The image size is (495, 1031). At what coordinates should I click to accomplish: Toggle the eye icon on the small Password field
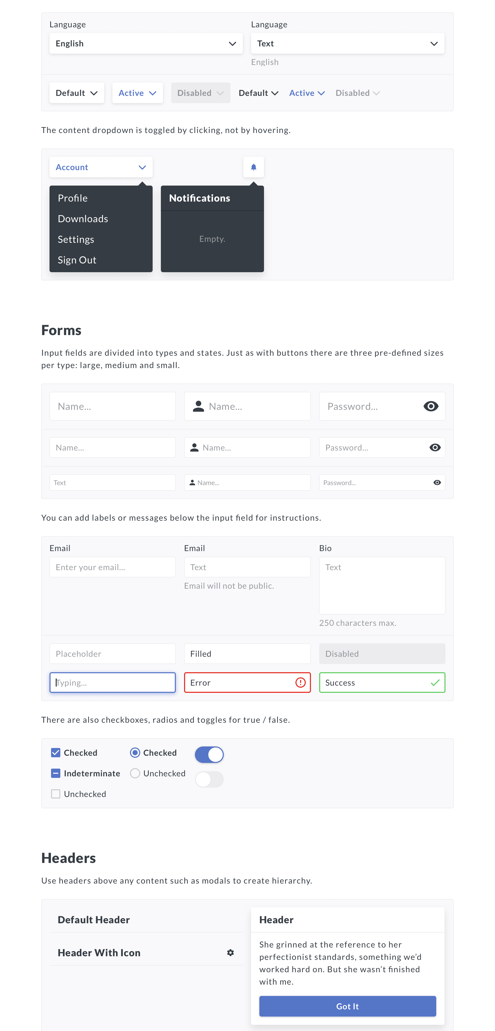pos(437,482)
